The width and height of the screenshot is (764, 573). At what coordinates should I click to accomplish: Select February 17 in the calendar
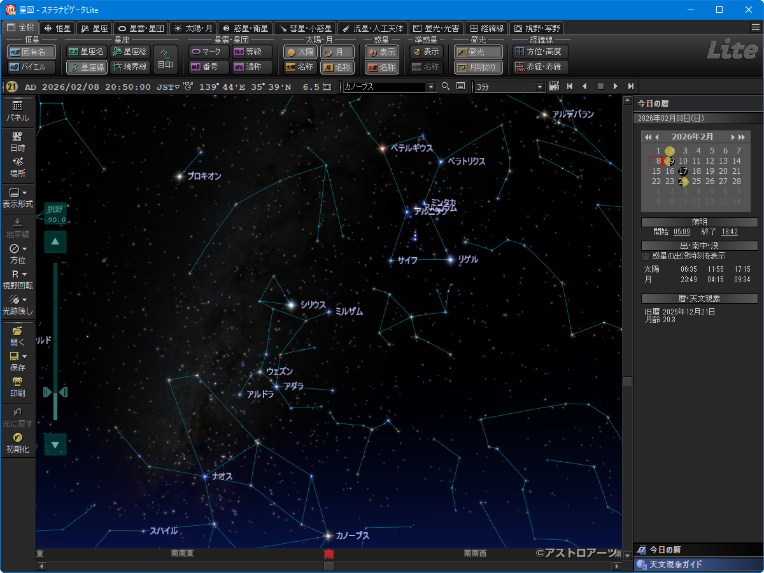tap(683, 171)
